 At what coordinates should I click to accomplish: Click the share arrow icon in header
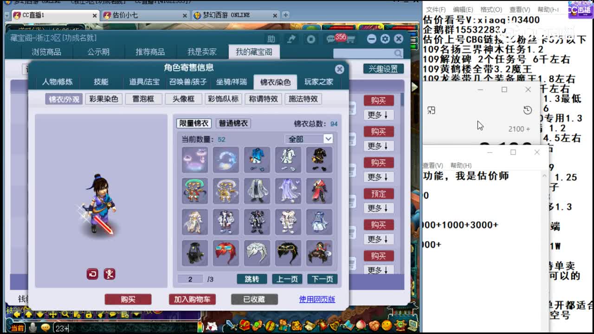[291, 39]
